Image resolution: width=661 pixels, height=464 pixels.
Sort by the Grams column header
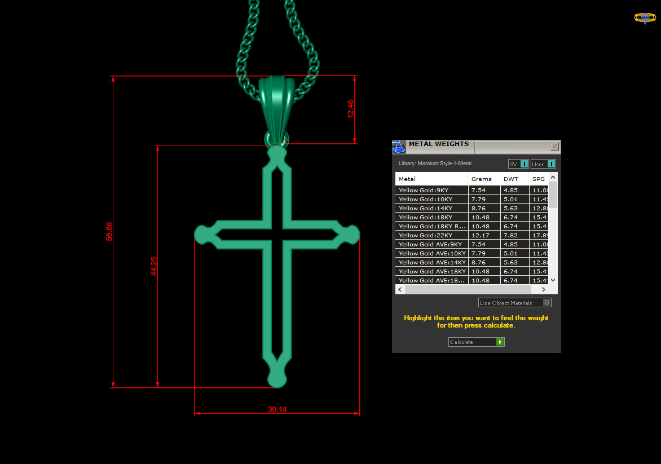point(484,179)
